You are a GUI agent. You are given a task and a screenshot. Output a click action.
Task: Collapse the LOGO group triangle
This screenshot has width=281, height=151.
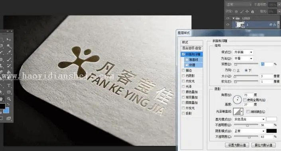click(234, 18)
